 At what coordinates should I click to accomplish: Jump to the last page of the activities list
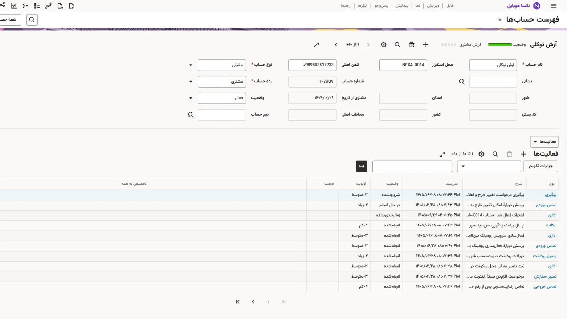pyautogui.click(x=238, y=302)
